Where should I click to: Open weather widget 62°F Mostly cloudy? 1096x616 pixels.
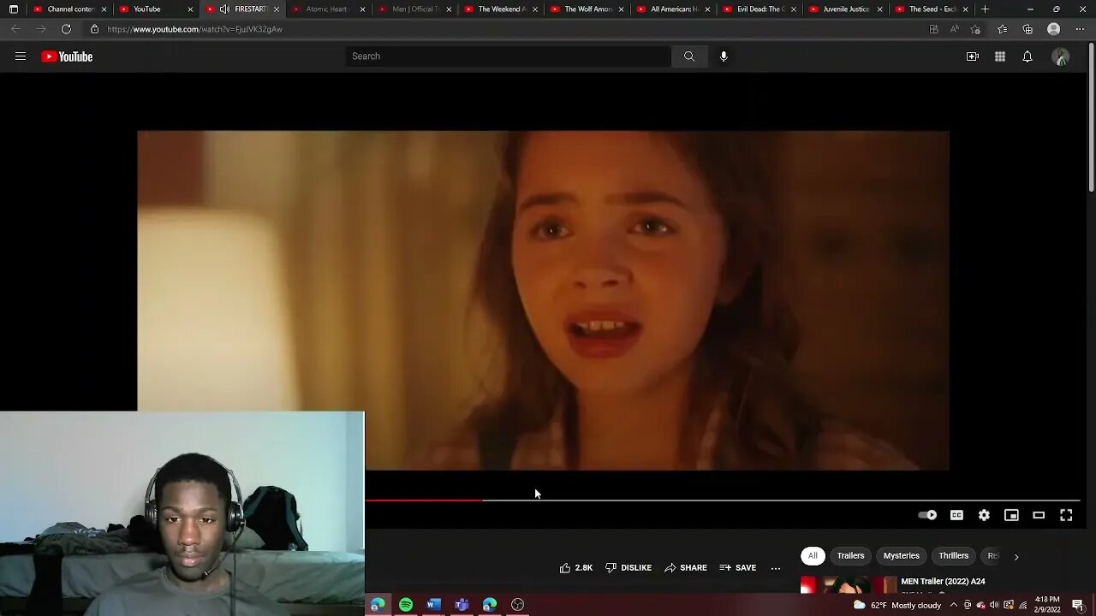(896, 605)
